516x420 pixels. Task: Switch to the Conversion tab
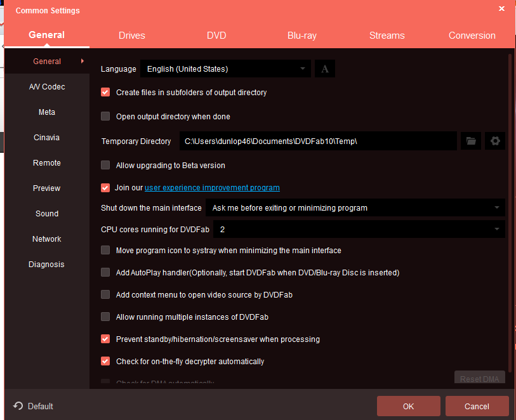(472, 35)
